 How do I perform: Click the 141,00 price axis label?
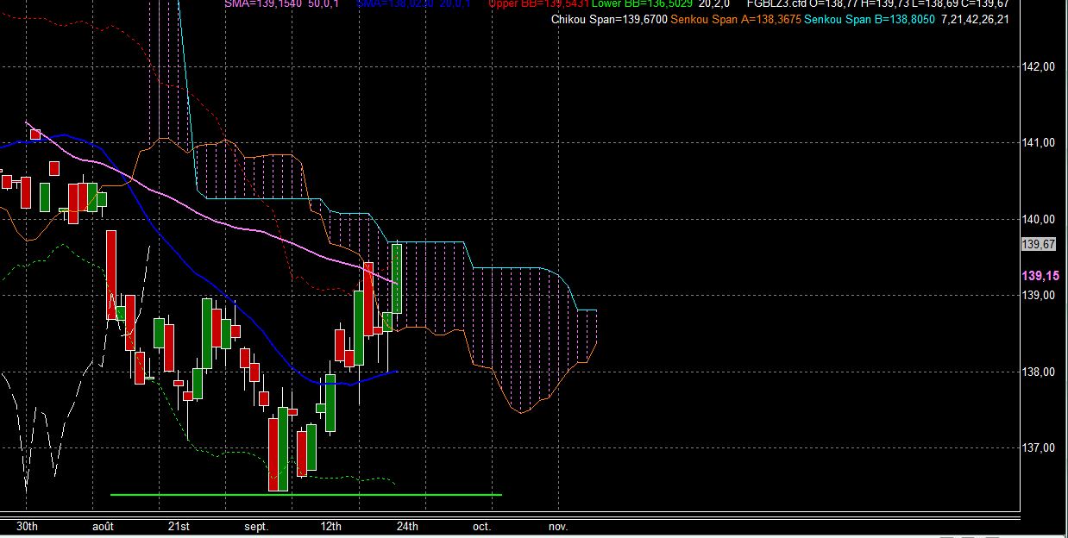point(1038,143)
